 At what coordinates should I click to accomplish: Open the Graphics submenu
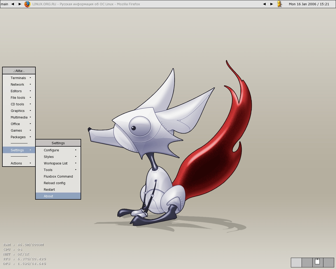point(19,111)
